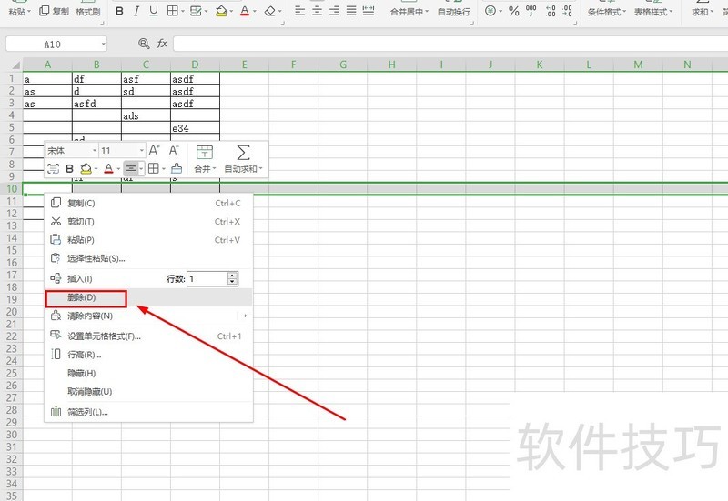This screenshot has height=501, width=728.
Task: Click the formula bar input field
Action: [x=450, y=44]
